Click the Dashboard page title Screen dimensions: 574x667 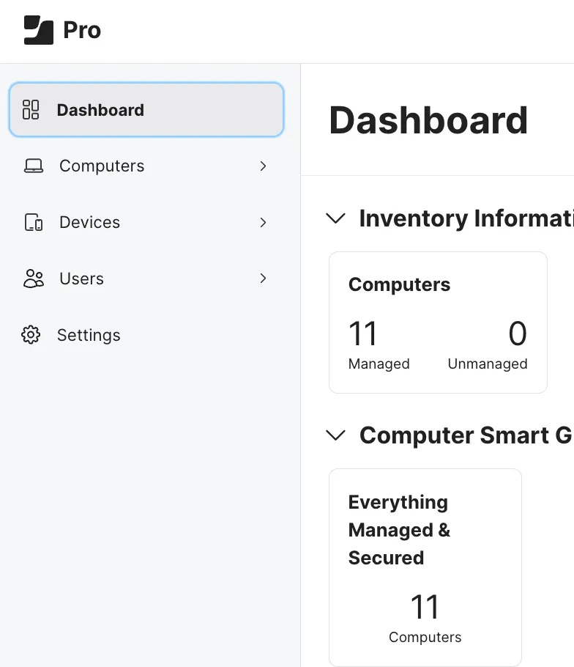[429, 120]
